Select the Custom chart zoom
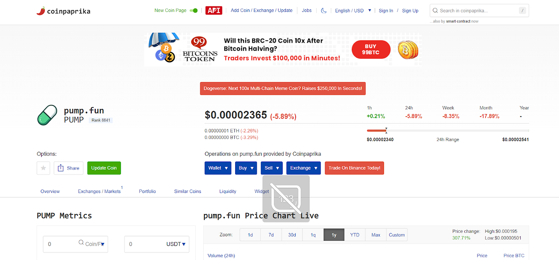Viewport: 559px width, 260px height. click(396, 235)
